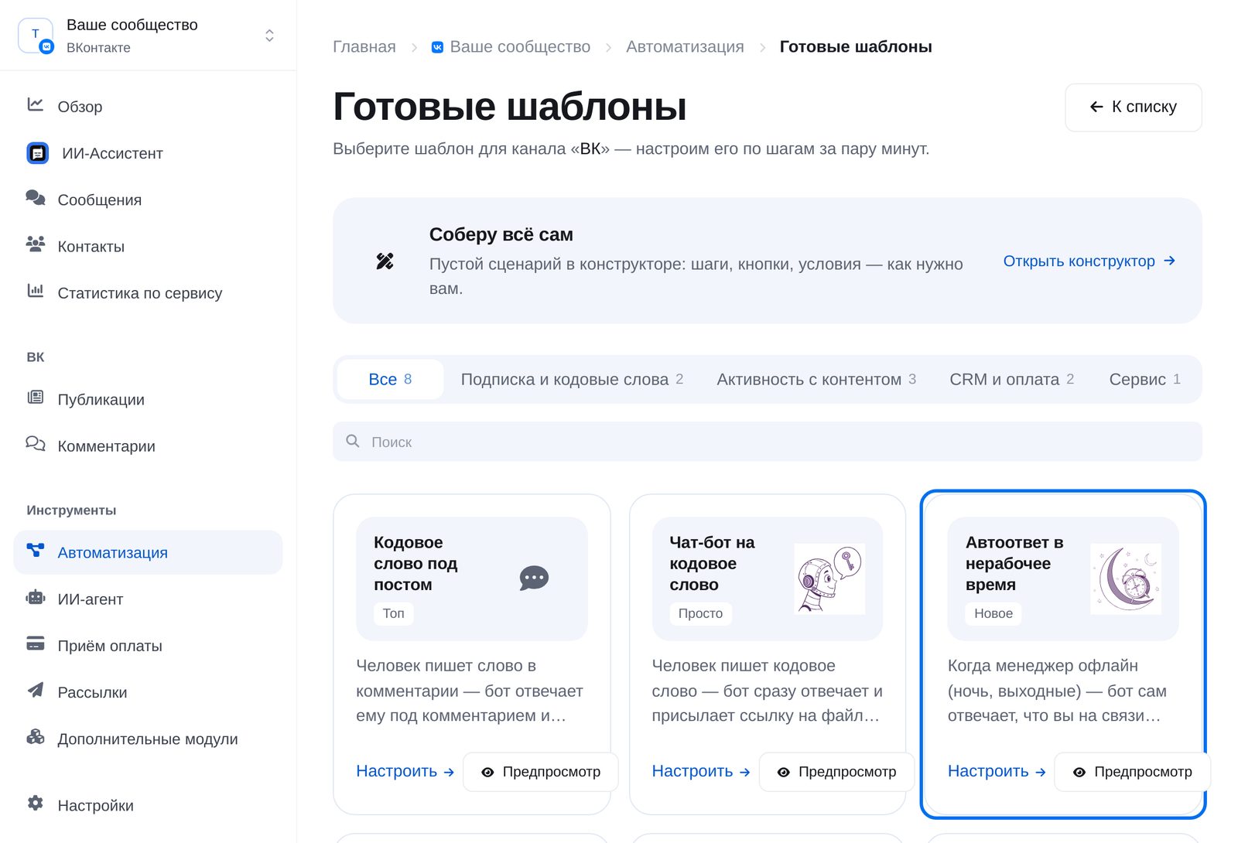Go to Главная breadcrumb
This screenshot has height=843, width=1238.
tap(364, 47)
